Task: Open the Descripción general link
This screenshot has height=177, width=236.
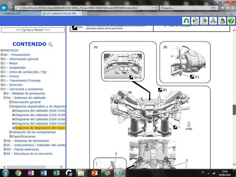Action: pos(26,102)
